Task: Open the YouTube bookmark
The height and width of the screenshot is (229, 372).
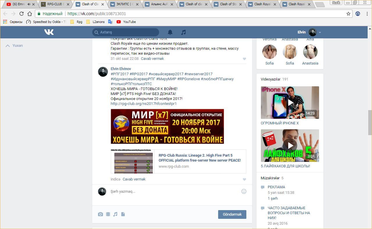Action: point(126,22)
